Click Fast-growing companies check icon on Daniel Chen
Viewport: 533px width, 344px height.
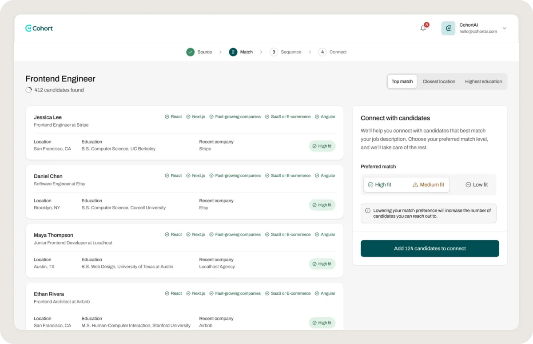[x=211, y=176]
